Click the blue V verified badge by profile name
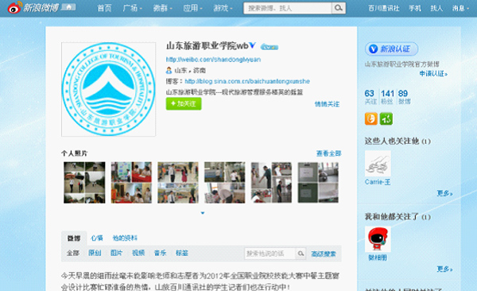The image size is (477, 291). pos(253,45)
